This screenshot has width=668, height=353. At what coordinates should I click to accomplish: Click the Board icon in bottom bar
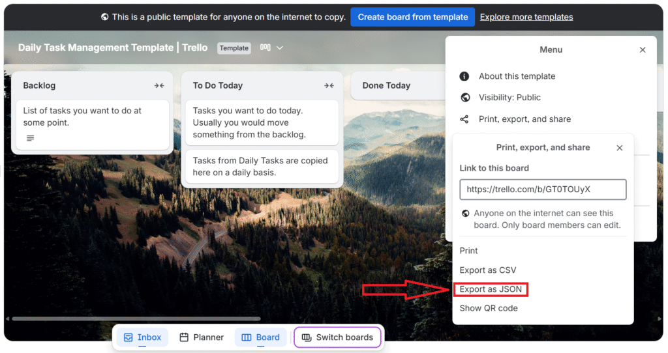[x=246, y=337]
